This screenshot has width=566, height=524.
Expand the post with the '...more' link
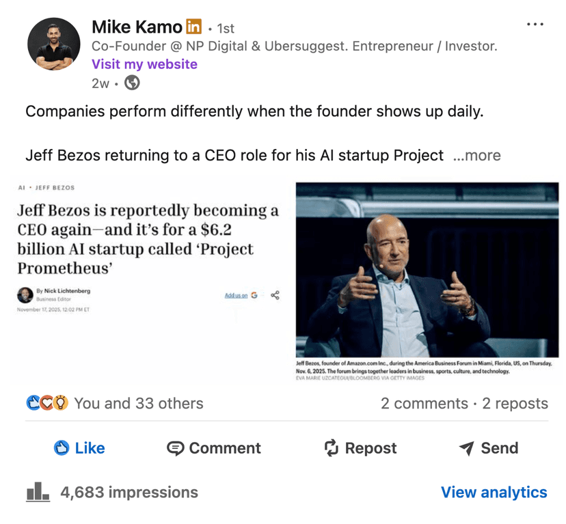478,156
